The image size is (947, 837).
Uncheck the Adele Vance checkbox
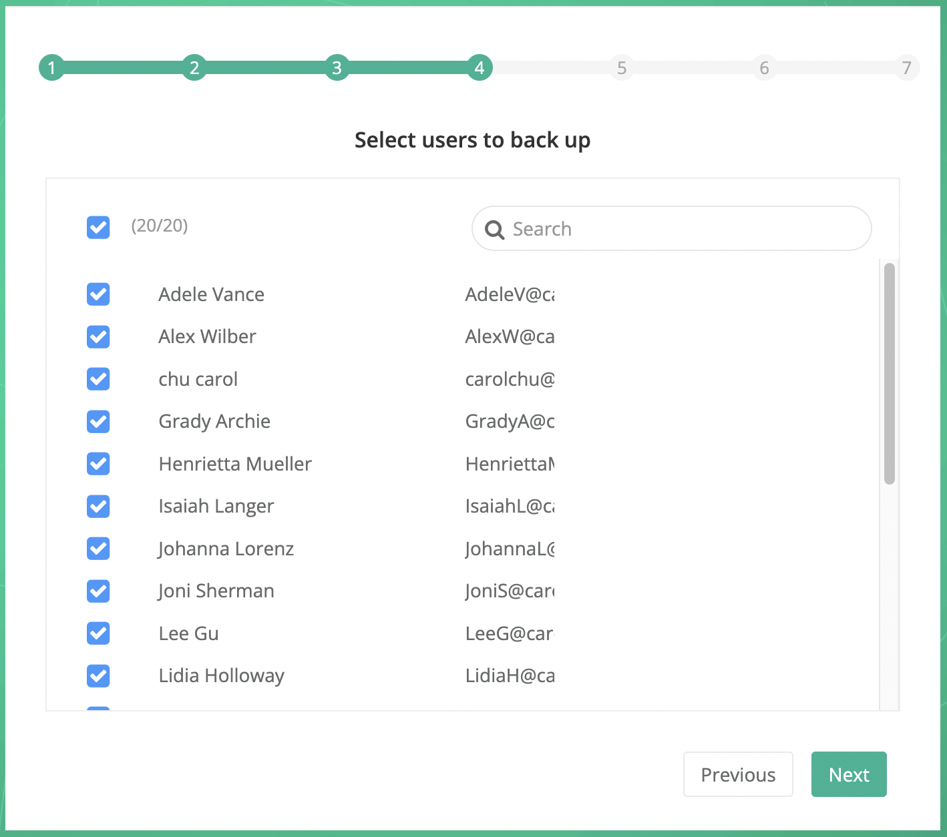coord(98,294)
